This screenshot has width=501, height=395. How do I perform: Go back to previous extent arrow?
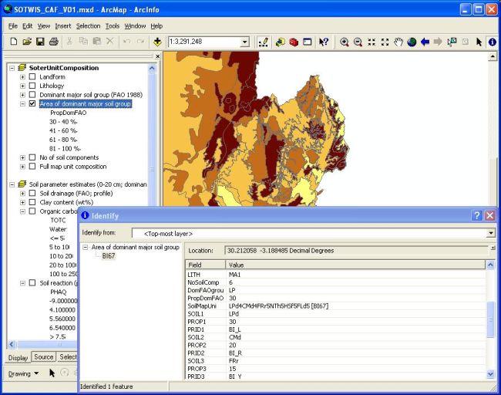pyautogui.click(x=425, y=42)
